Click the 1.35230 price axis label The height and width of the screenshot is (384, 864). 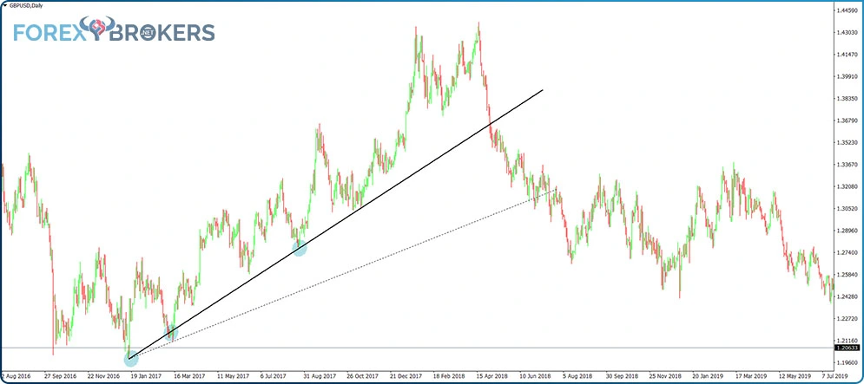click(x=847, y=142)
